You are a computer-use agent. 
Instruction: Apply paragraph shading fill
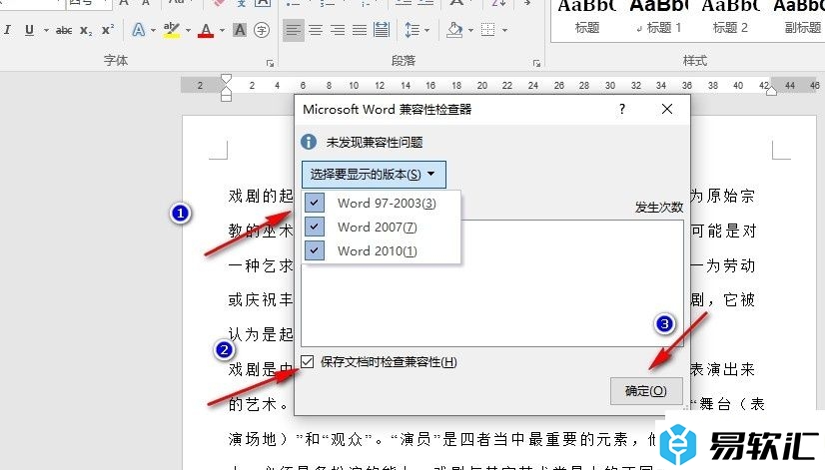[x=454, y=30]
